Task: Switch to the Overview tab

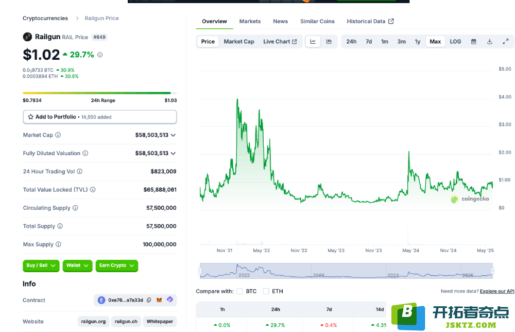Action: click(x=214, y=21)
